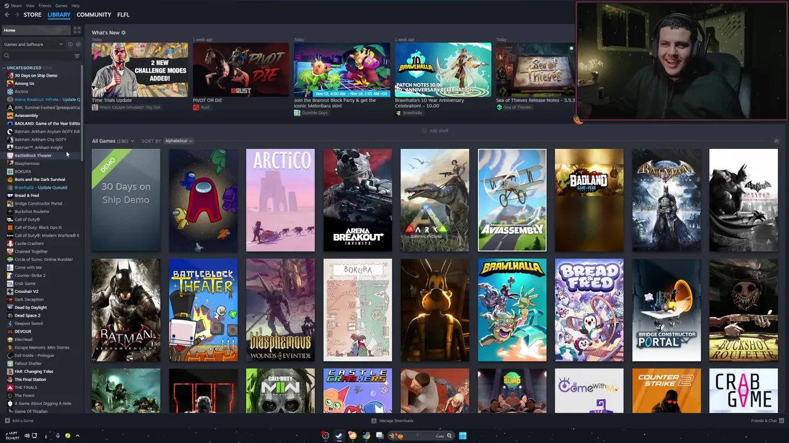Show hidden system tray icons arrow
The height and width of the screenshot is (443, 789).
[x=77, y=436]
